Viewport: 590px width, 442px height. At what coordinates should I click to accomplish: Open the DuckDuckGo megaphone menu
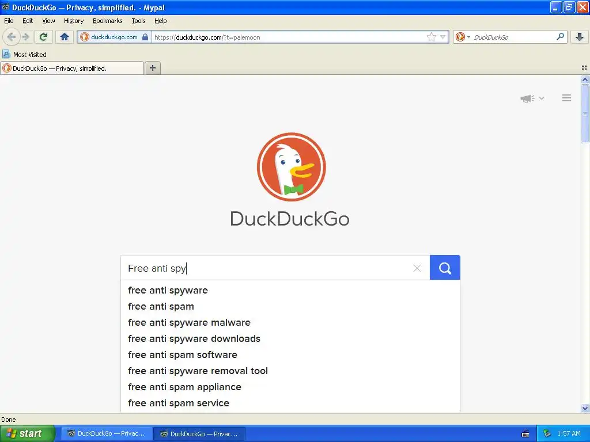pos(532,98)
